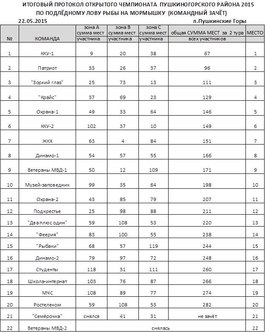Viewport: 265px width, 332px height.
Task: Select the team name cell "ККУ-1"
Action: tap(47, 50)
